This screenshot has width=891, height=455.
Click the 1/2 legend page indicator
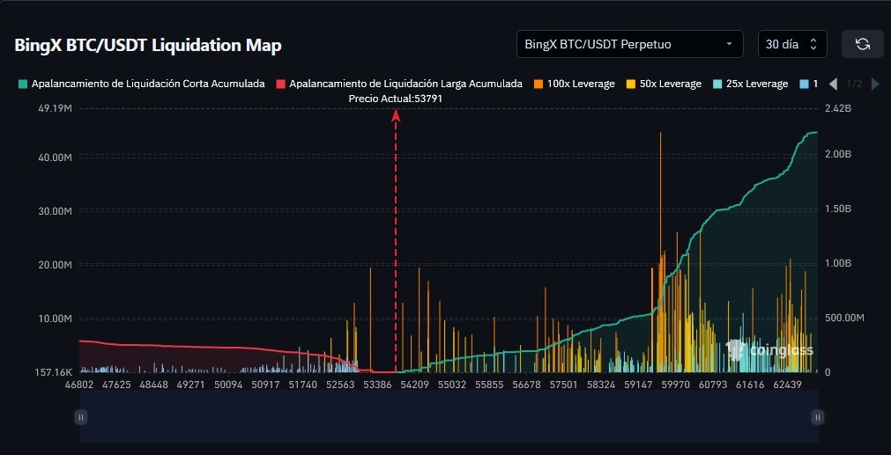point(854,84)
